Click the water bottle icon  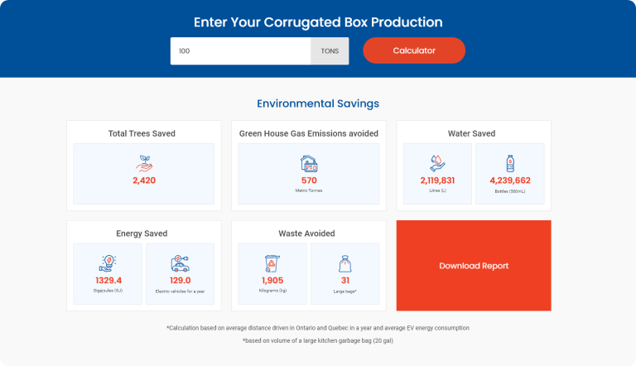coord(510,162)
